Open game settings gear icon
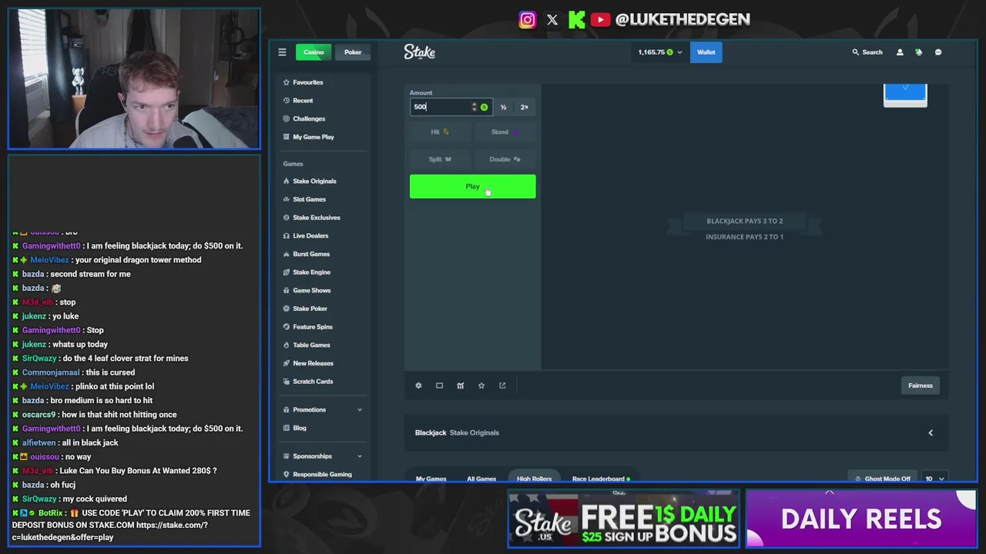986x554 pixels. [x=418, y=385]
